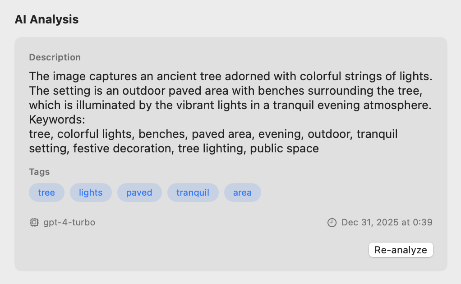Click the Dec 31, 2025 timestamp text
Screen dimensions: 461x284
pyautogui.click(x=387, y=222)
